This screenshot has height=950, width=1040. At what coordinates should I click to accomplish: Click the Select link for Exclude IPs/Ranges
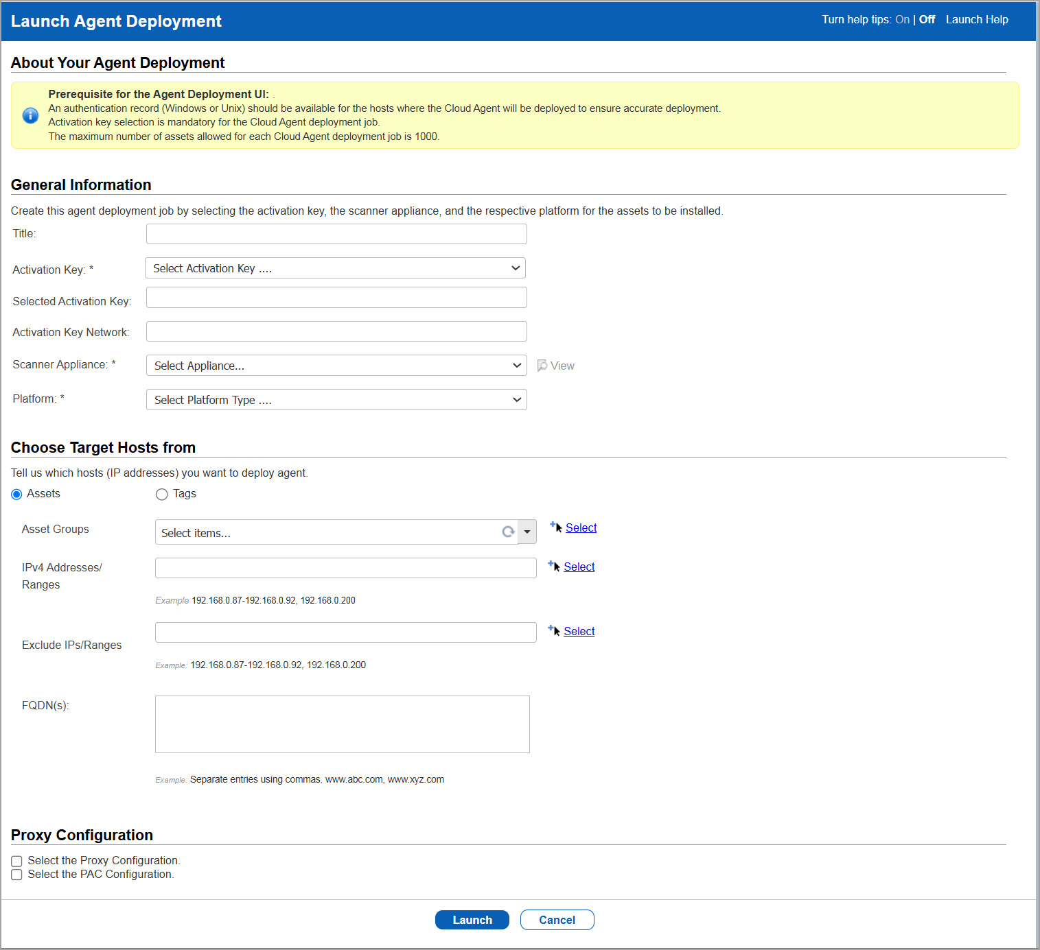(579, 630)
